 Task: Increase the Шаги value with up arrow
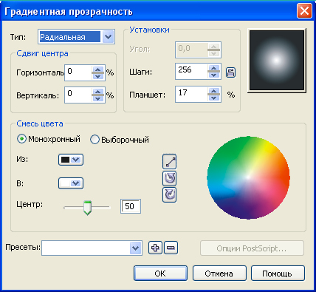[x=213, y=68]
